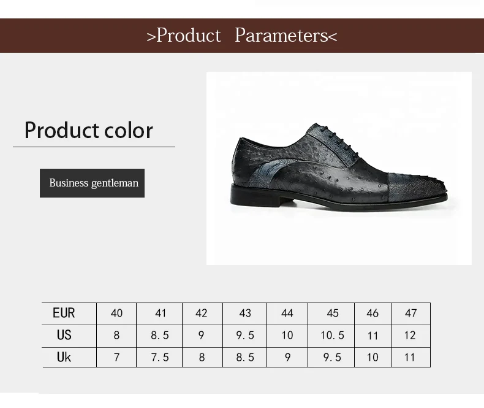Select EUR size 41 cell
The image size is (484, 408).
[x=161, y=314]
